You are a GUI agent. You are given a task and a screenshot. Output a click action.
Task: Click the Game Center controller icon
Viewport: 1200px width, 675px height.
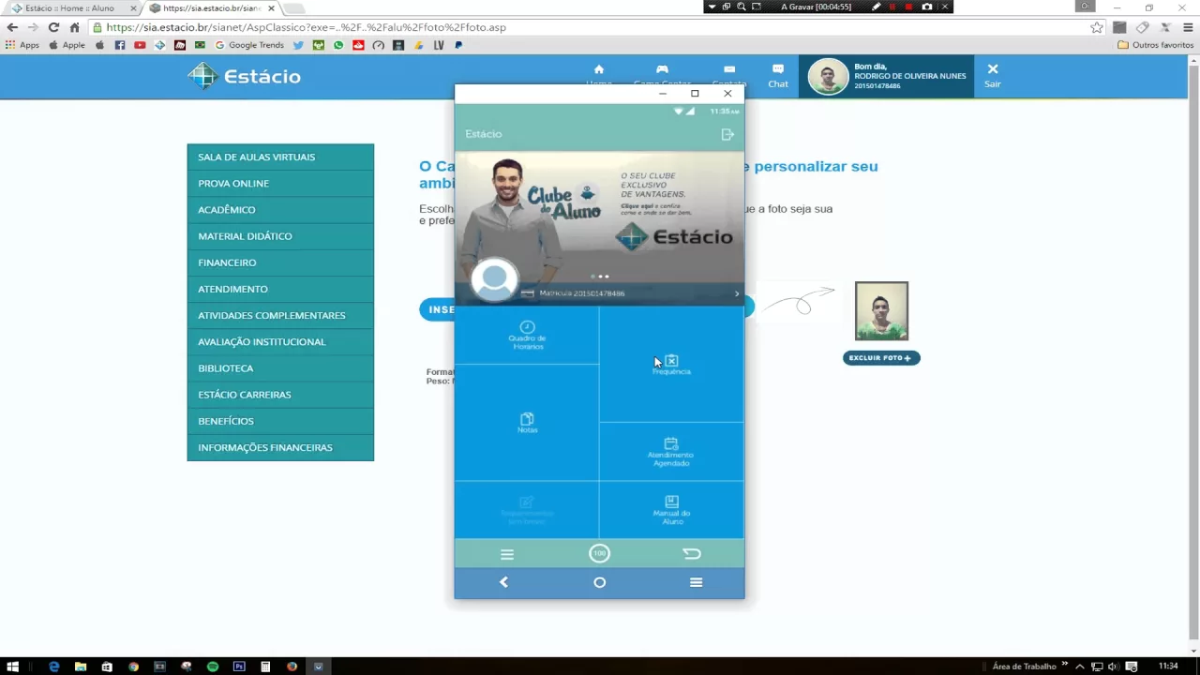click(x=662, y=69)
